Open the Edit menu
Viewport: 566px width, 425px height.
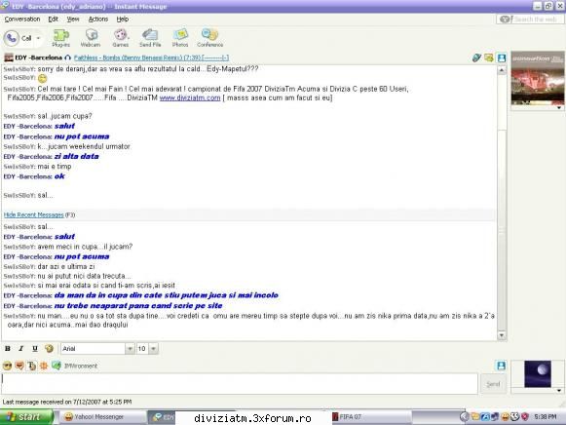pyautogui.click(x=53, y=19)
